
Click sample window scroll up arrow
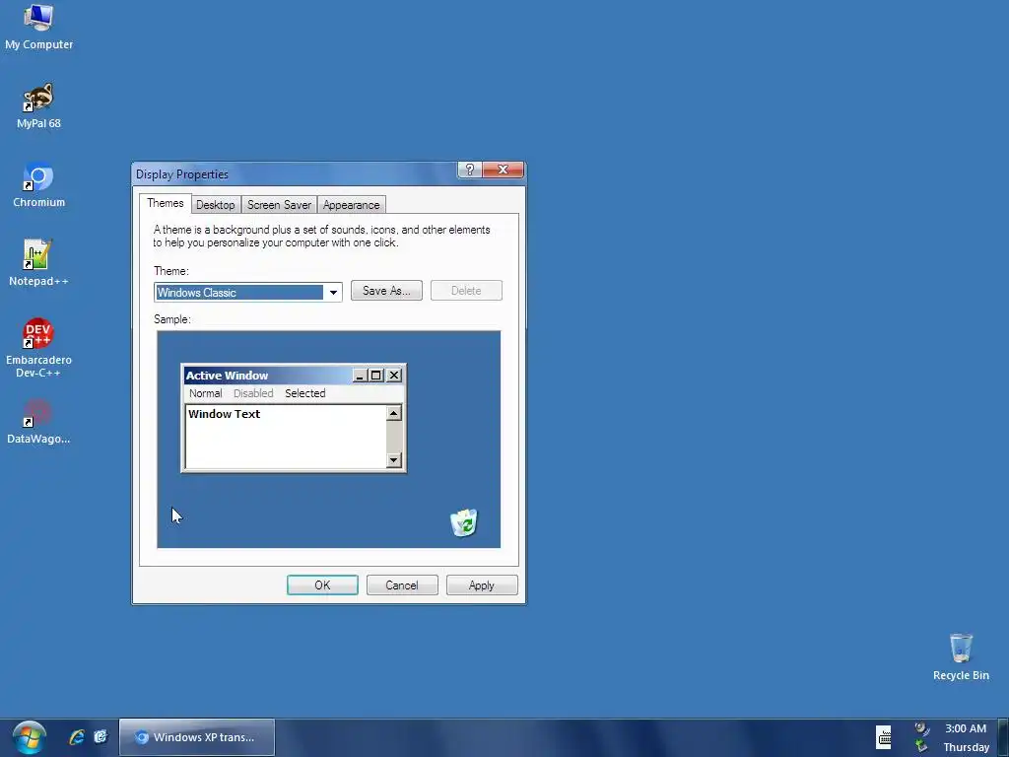click(394, 413)
